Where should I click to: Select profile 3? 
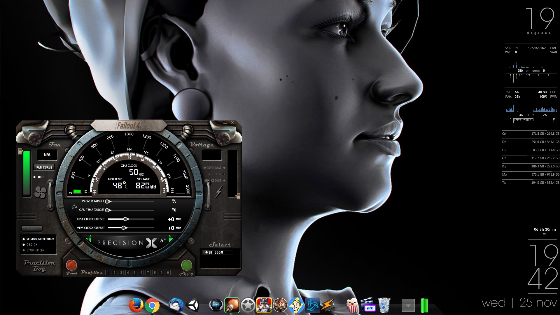pyautogui.click(x=121, y=273)
